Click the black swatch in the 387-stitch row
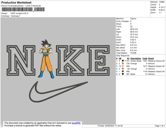166x128 pixels. [x=123, y=74]
